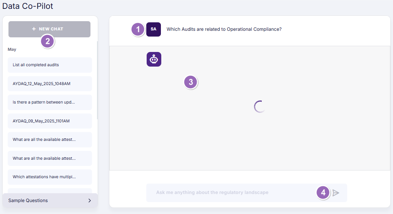The width and height of the screenshot is (393, 214).
Task: Click the plus icon in New Chat
Action: coord(34,29)
